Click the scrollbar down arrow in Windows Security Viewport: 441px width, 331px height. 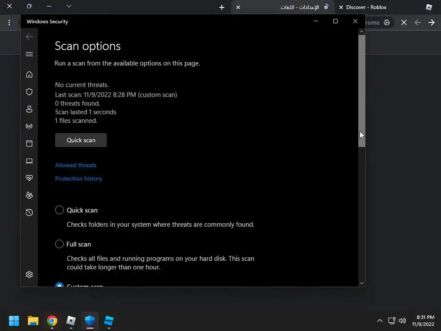362,283
